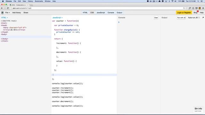205x115 pixels.
Task: Click the f? font extension icon
Action: pos(190,8)
